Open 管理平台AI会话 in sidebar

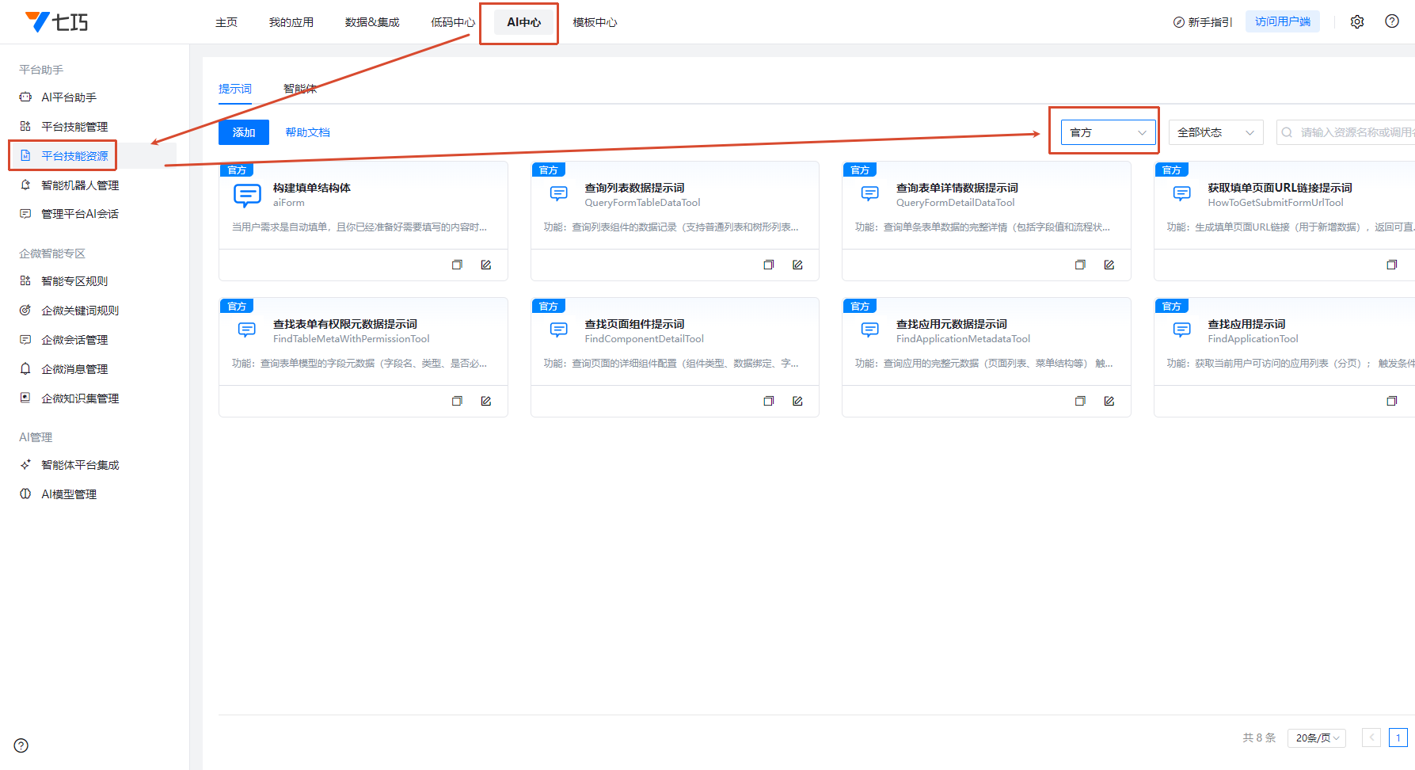80,214
